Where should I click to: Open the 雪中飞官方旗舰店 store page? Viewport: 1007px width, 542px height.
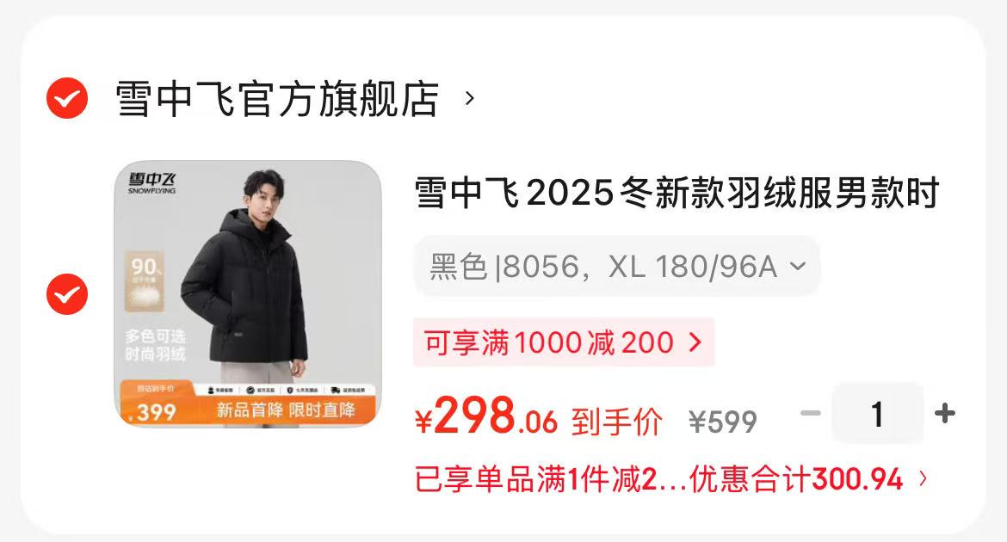pos(277,99)
